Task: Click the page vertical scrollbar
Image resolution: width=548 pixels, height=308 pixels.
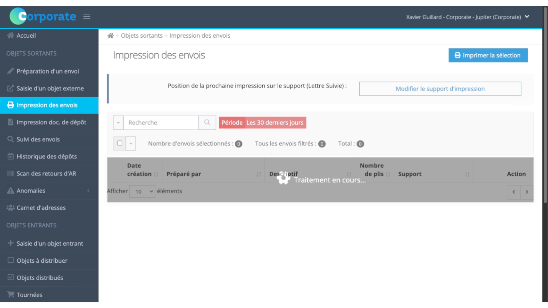Action: [545, 105]
